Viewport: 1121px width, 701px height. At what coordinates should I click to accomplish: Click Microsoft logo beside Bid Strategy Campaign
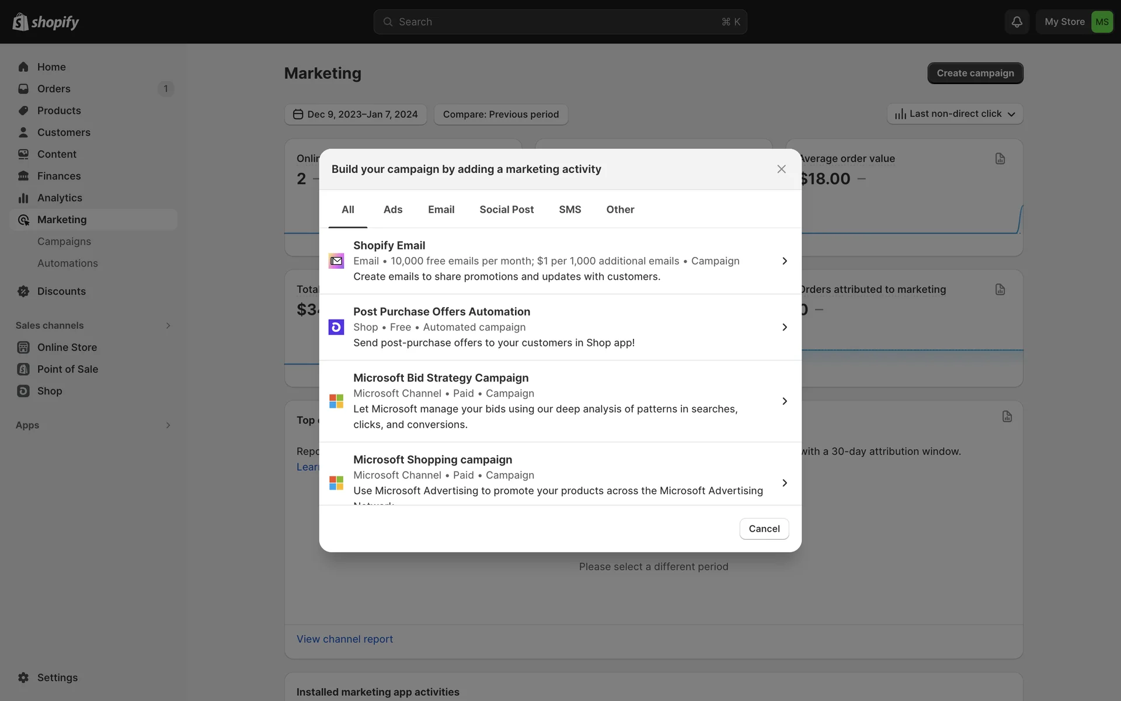click(x=336, y=401)
